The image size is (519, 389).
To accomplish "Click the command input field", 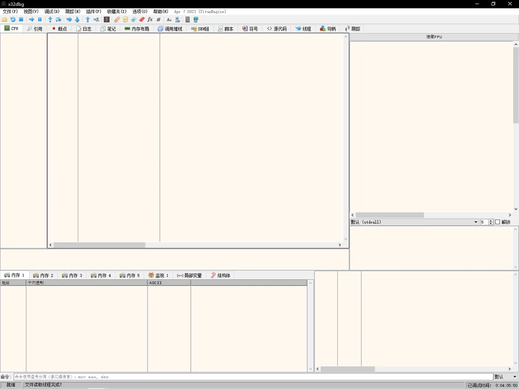I will tap(253, 377).
